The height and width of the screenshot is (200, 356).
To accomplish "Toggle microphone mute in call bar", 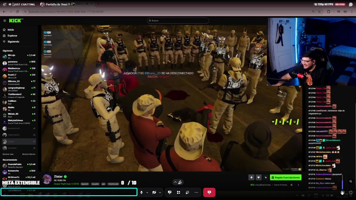I will click(141, 192).
